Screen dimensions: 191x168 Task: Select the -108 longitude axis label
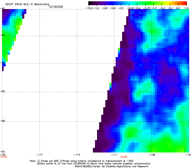pos(152,155)
